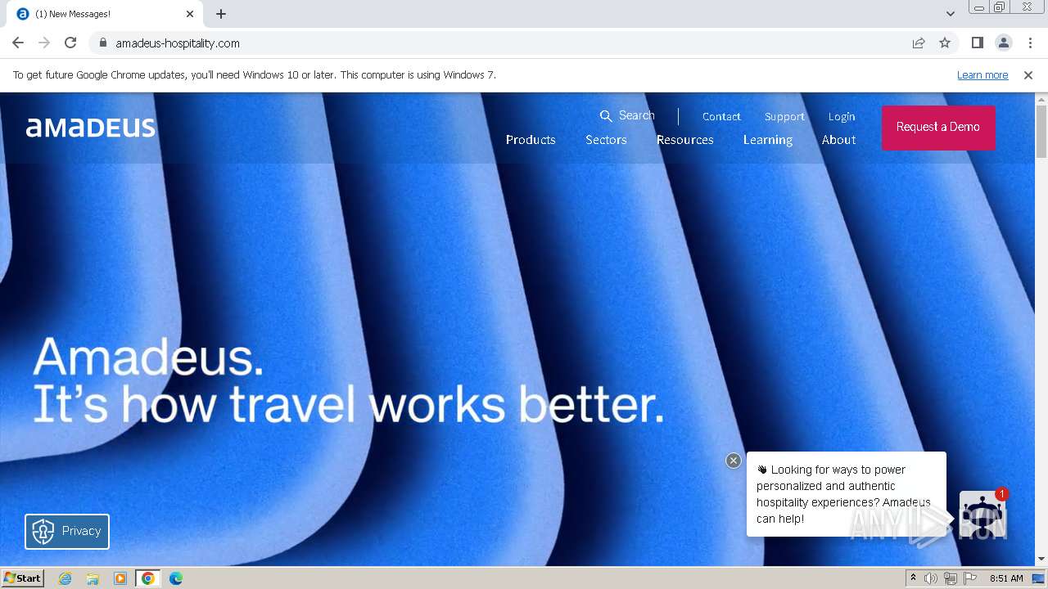Open the network tray icon
This screenshot has width=1048, height=589.
tap(951, 578)
